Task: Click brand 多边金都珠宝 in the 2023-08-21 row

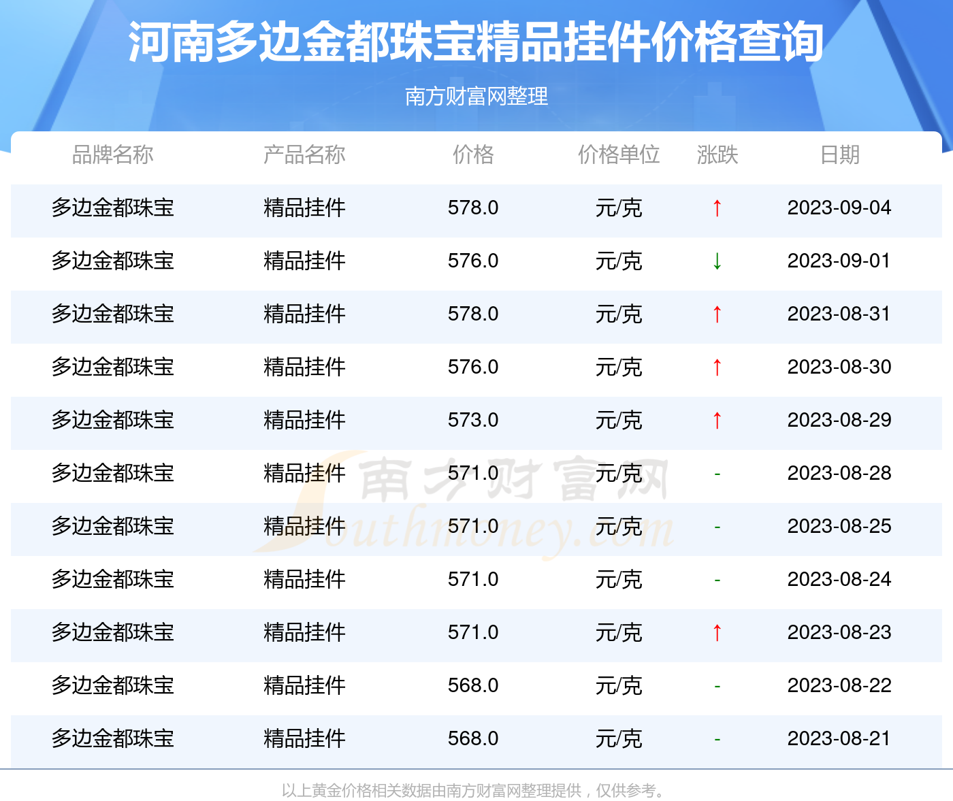Action: (x=113, y=738)
